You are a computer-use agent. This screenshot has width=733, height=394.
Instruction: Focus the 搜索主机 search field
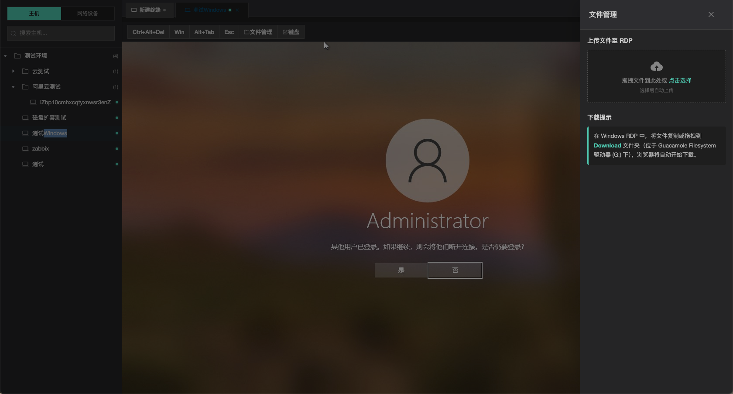coord(61,33)
